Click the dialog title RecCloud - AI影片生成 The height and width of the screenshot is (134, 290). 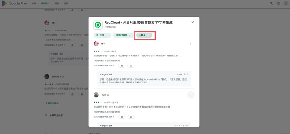point(138,23)
